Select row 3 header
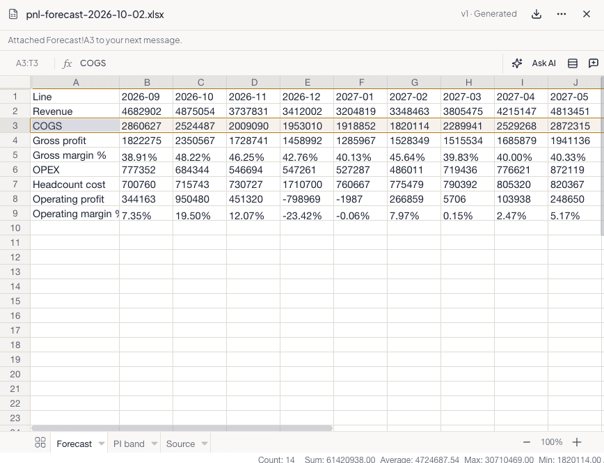Viewport: 604px width, 463px height. pos(15,126)
